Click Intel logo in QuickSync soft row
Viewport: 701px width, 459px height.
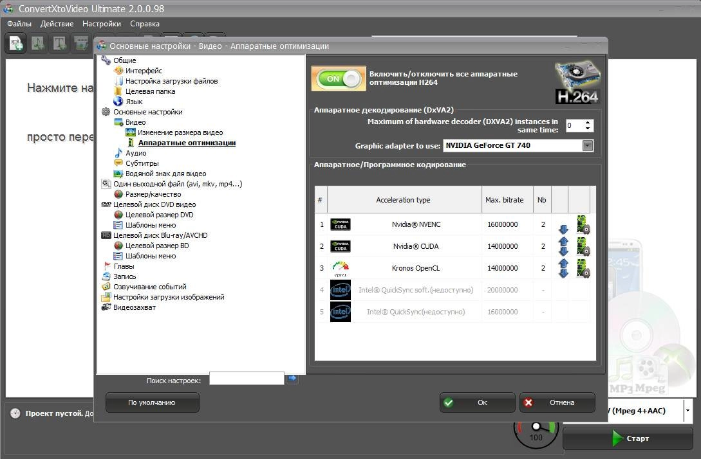341,290
